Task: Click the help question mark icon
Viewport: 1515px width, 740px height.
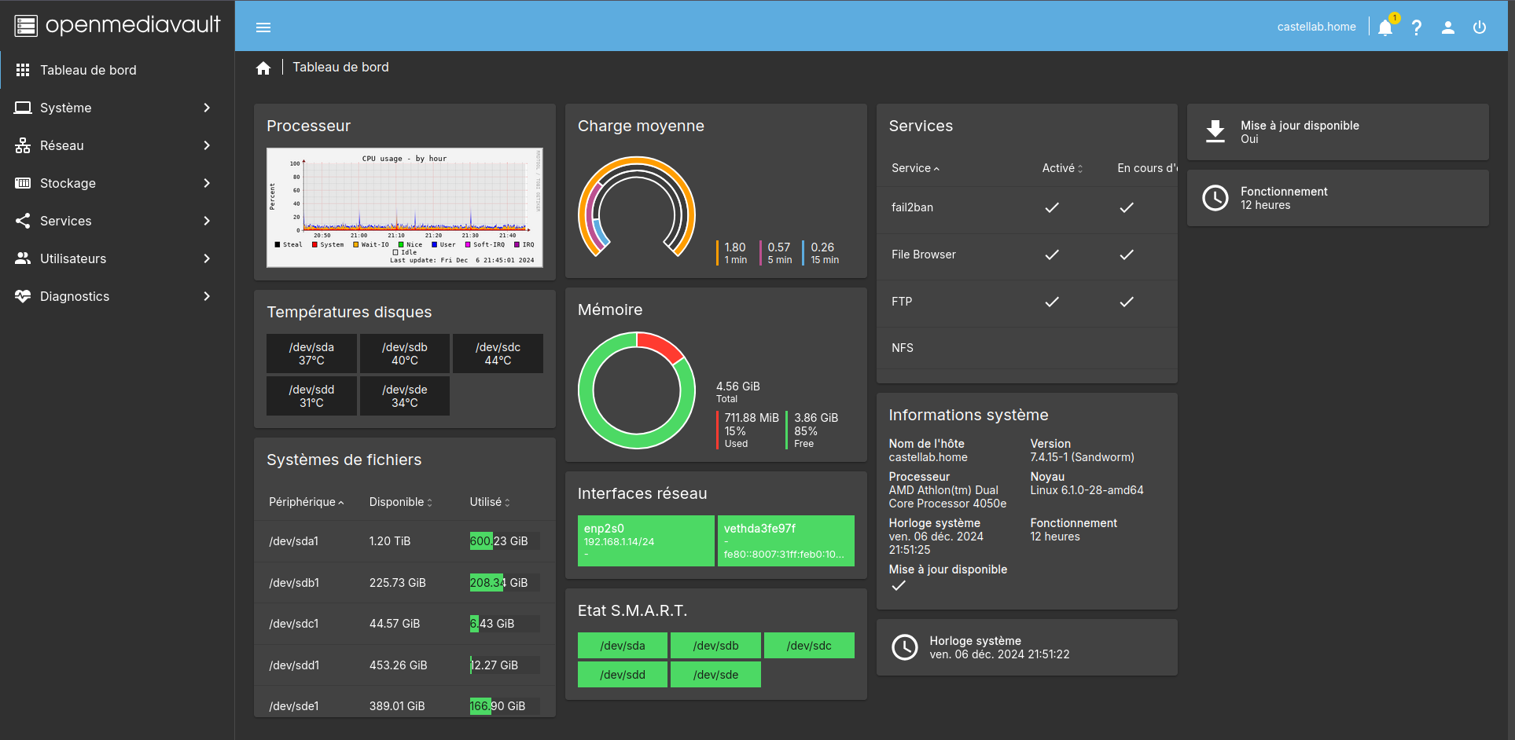Action: coord(1417,27)
